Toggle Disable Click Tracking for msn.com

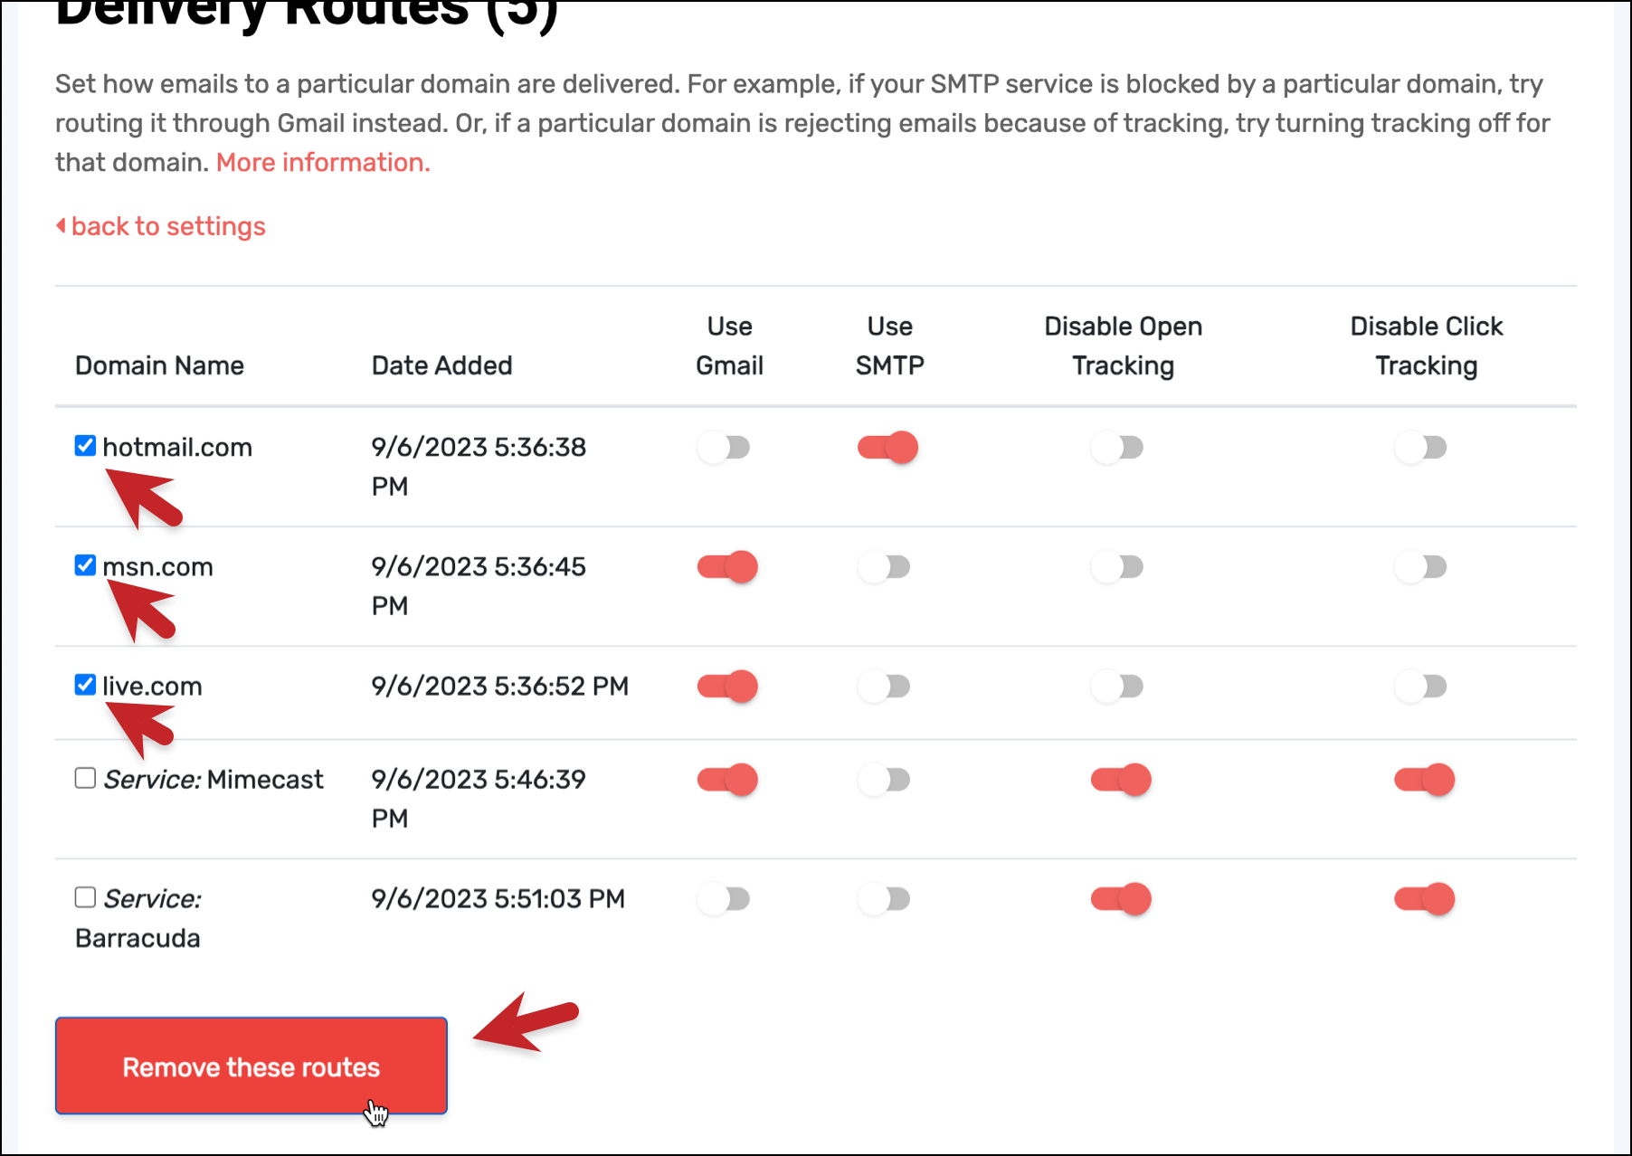click(1420, 566)
